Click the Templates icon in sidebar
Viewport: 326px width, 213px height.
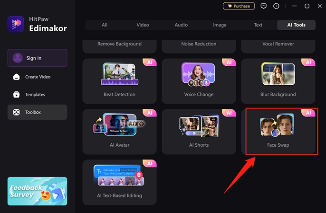pyautogui.click(x=17, y=94)
